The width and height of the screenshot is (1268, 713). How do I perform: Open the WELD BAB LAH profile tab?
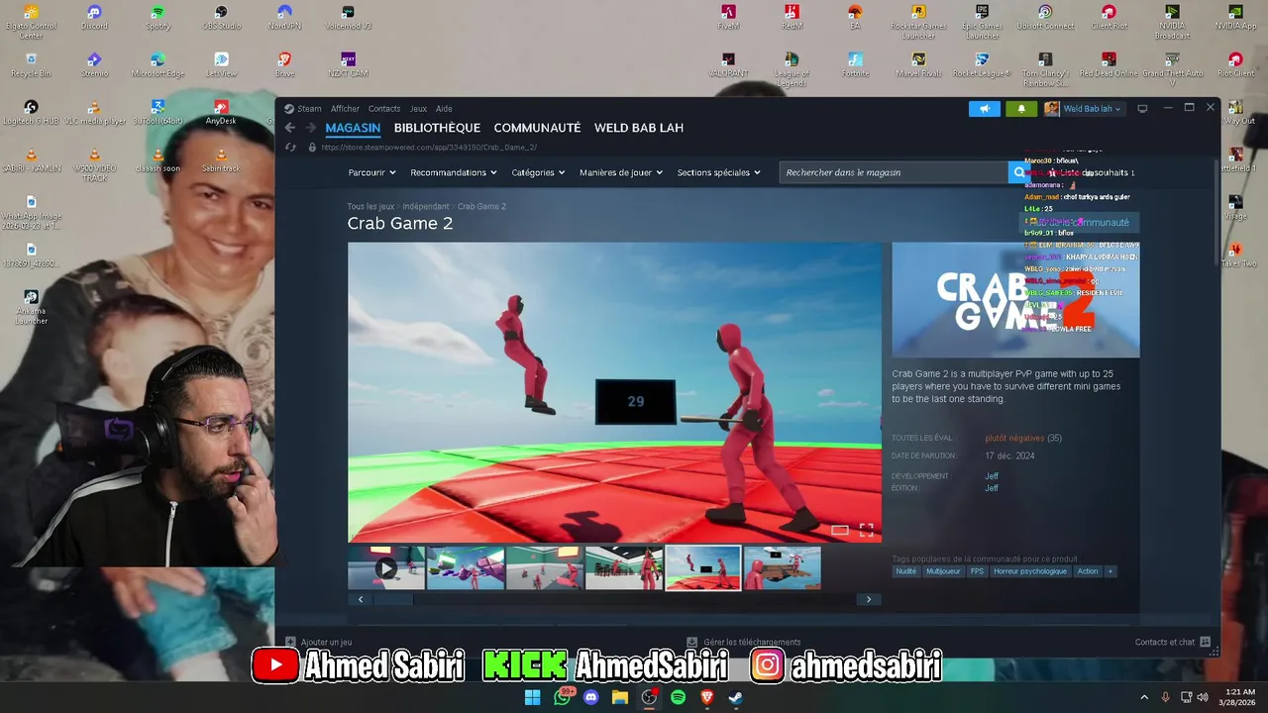pyautogui.click(x=639, y=128)
